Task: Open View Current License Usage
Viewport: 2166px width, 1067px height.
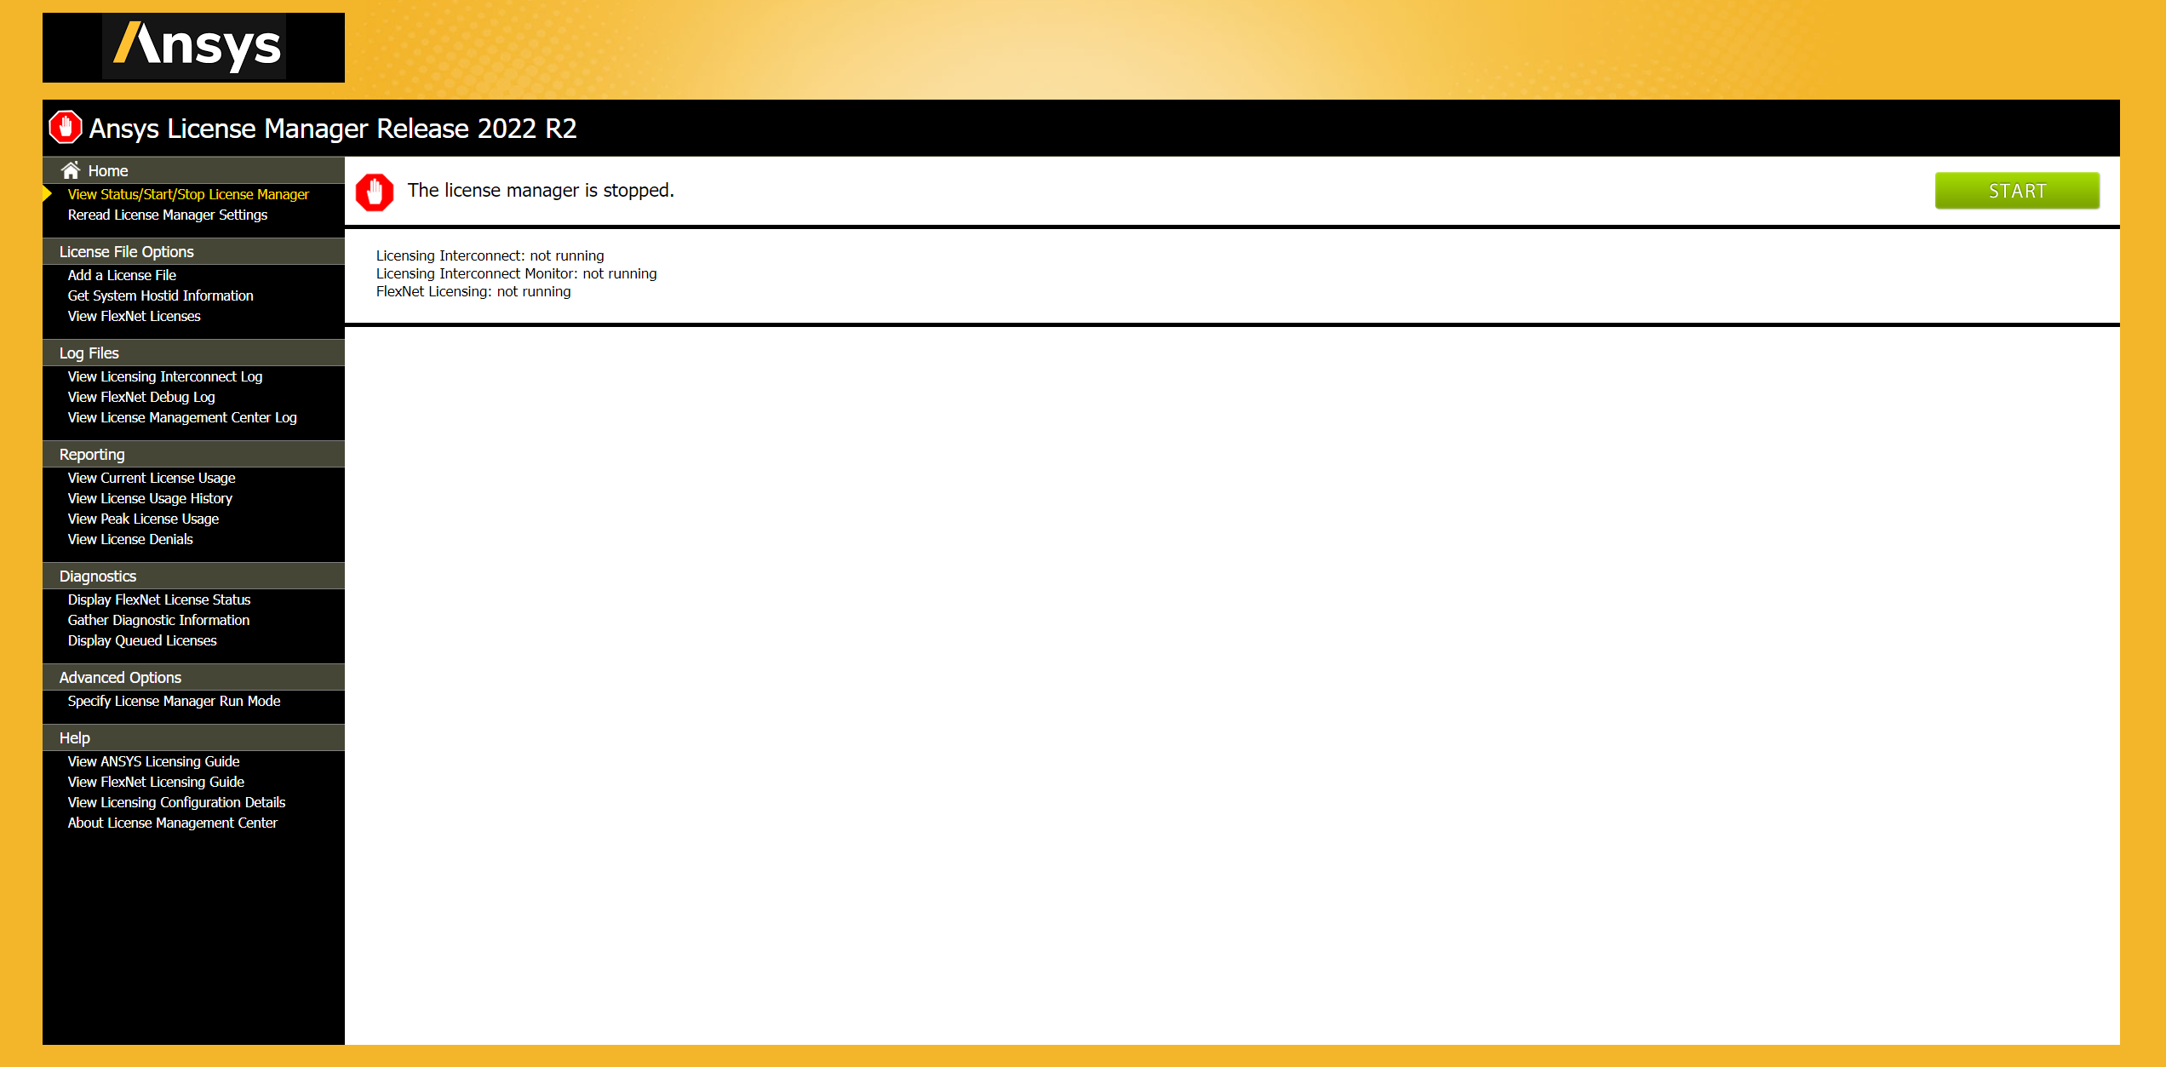Action: point(152,478)
